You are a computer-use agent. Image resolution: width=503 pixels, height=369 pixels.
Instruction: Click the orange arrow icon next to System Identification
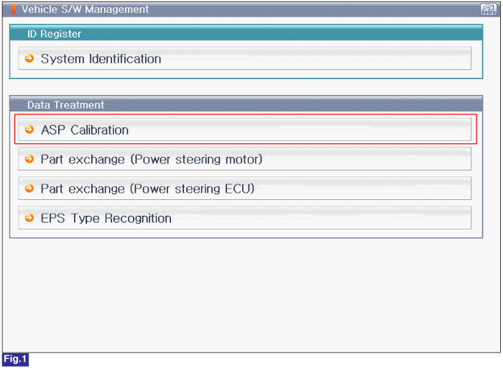pos(29,58)
